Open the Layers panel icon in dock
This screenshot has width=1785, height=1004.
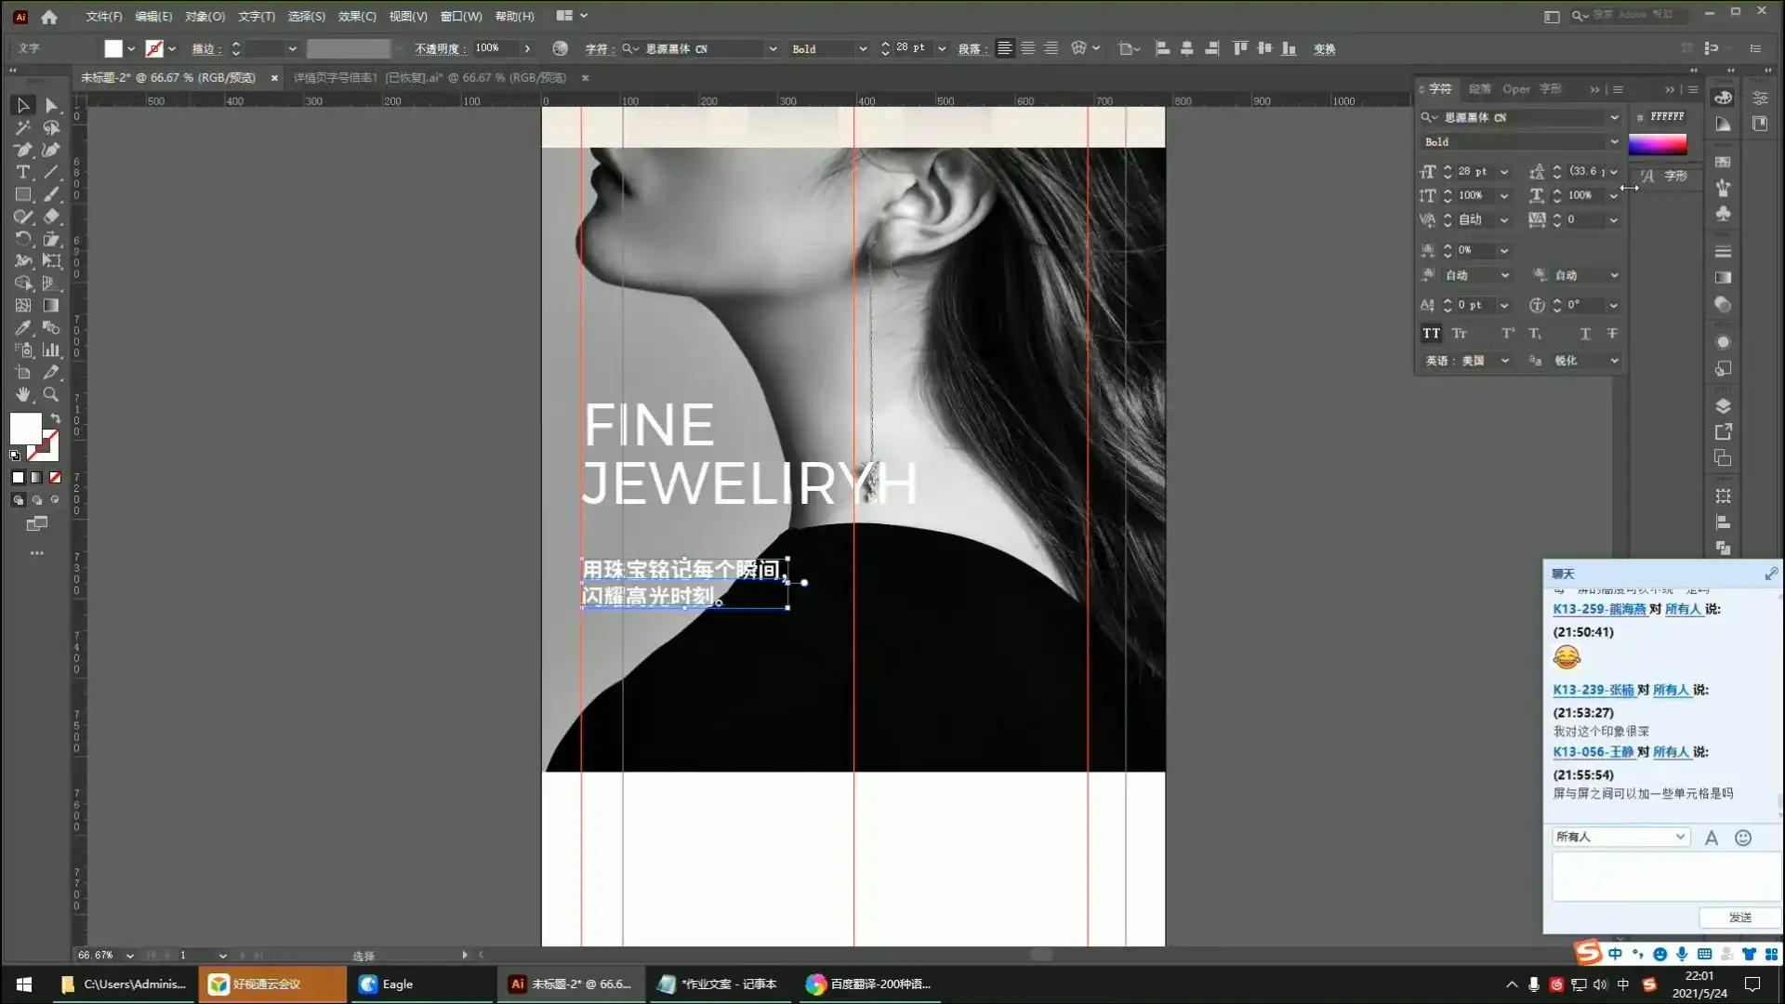coord(1723,406)
